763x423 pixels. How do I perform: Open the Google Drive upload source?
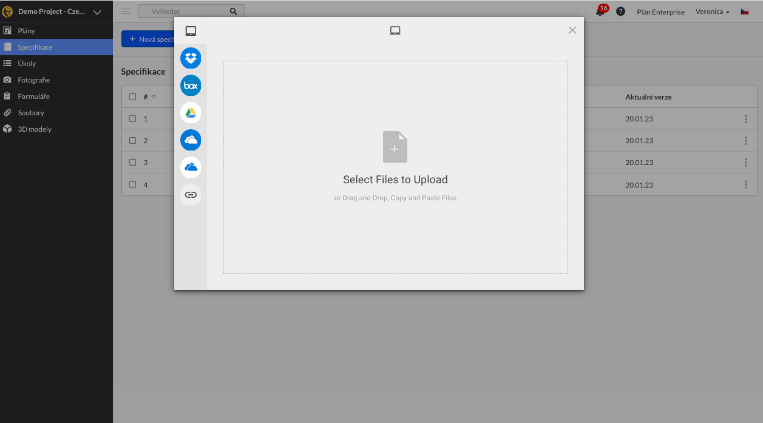point(191,113)
